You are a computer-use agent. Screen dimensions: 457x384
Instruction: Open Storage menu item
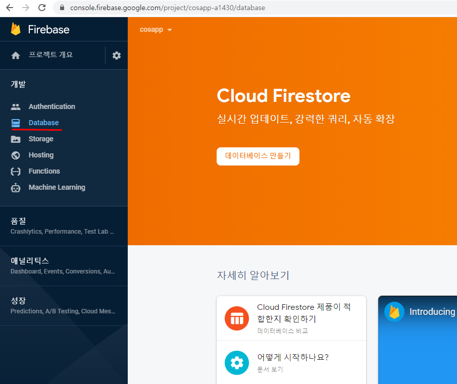tap(41, 139)
